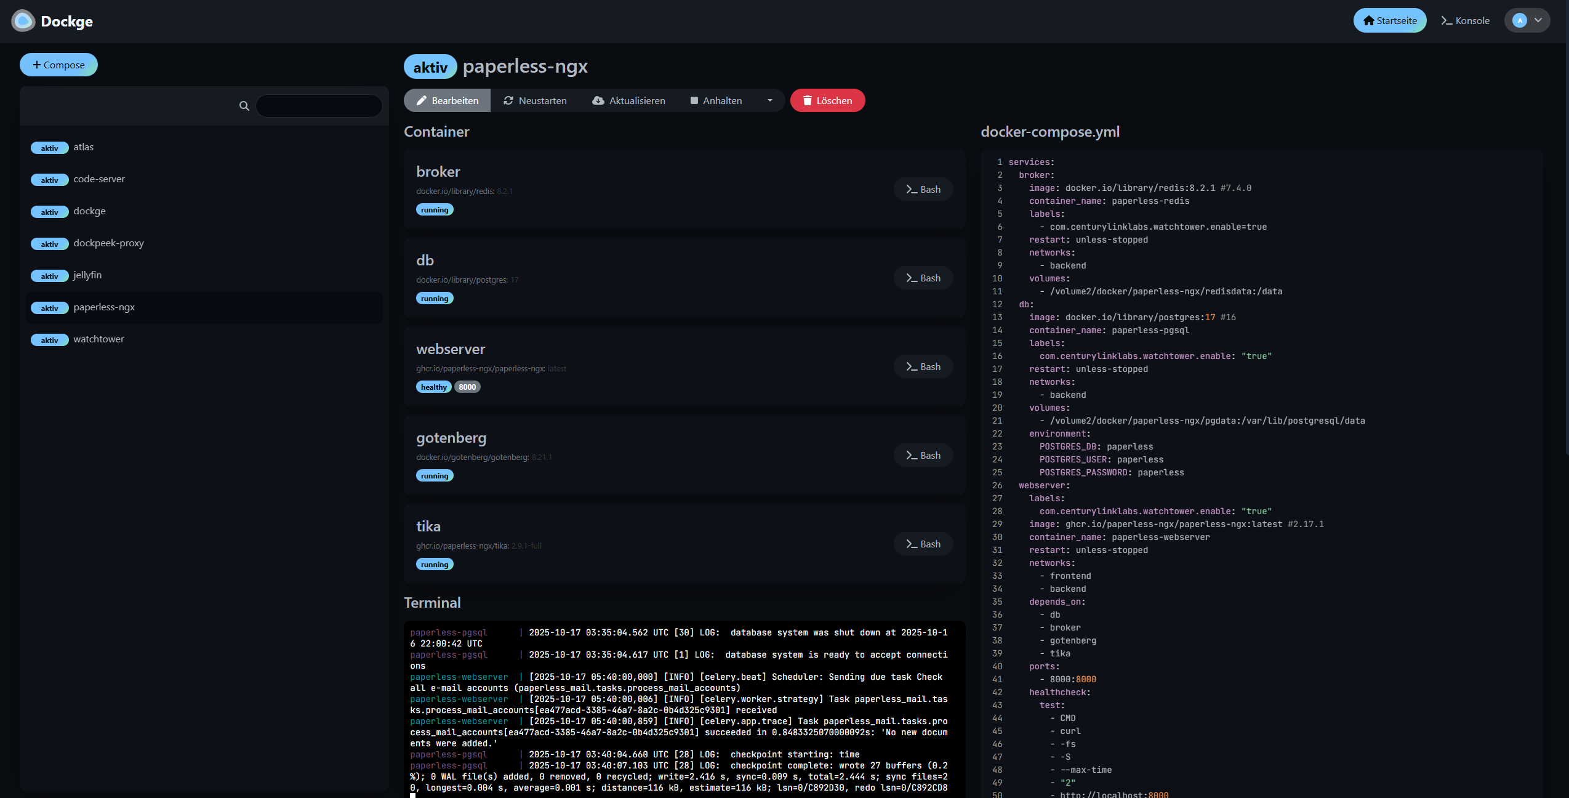Click the Konsole terminal icon
This screenshot has width=1569, height=798.
point(1446,21)
